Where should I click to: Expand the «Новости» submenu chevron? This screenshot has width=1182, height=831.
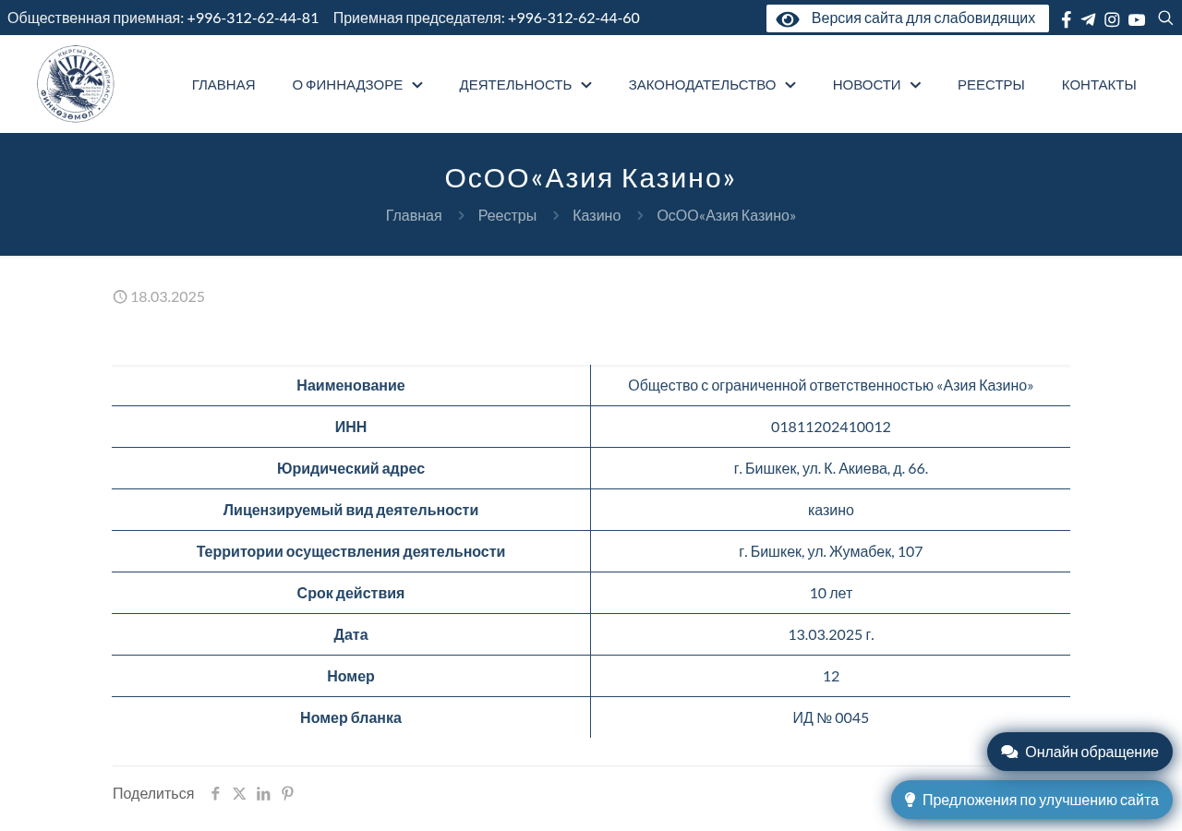(915, 85)
